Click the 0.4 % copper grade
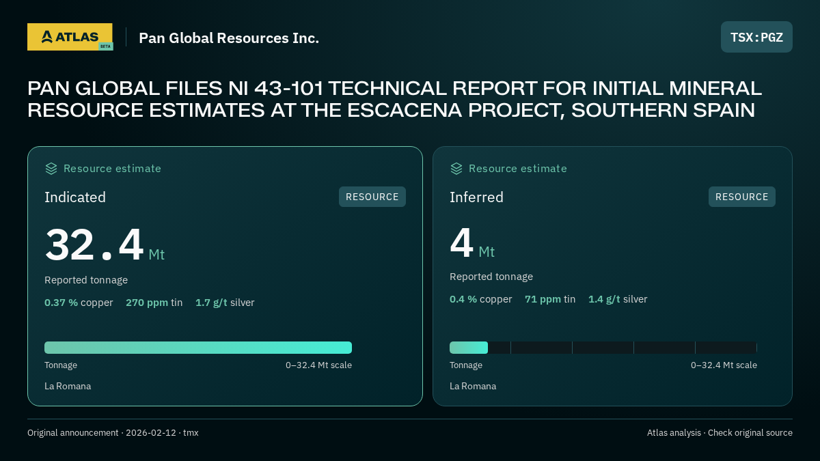The image size is (820, 461). [480, 299]
